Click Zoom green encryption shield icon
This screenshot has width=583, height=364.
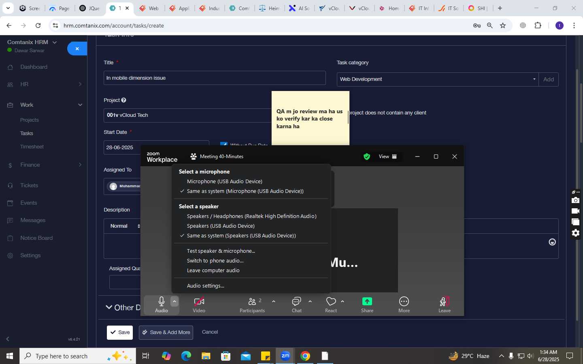[367, 157]
